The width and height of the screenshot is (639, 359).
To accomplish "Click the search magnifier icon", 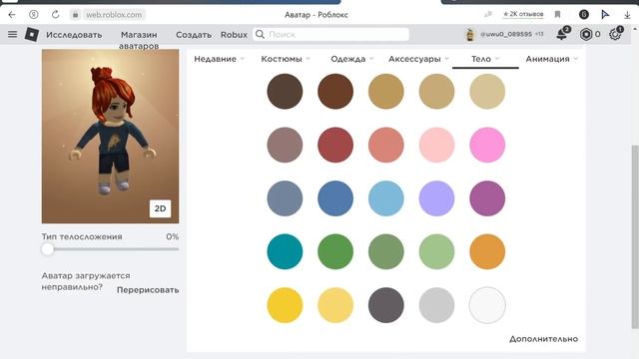I will (x=260, y=34).
